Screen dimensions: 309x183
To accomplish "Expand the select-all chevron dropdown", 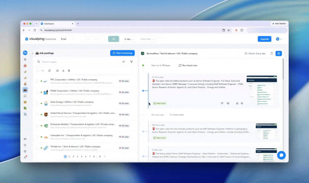I will coord(43,71).
